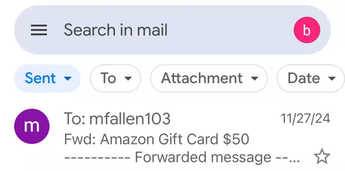Click the three horizontal lines icon
The width and height of the screenshot is (345, 171).
(39, 30)
